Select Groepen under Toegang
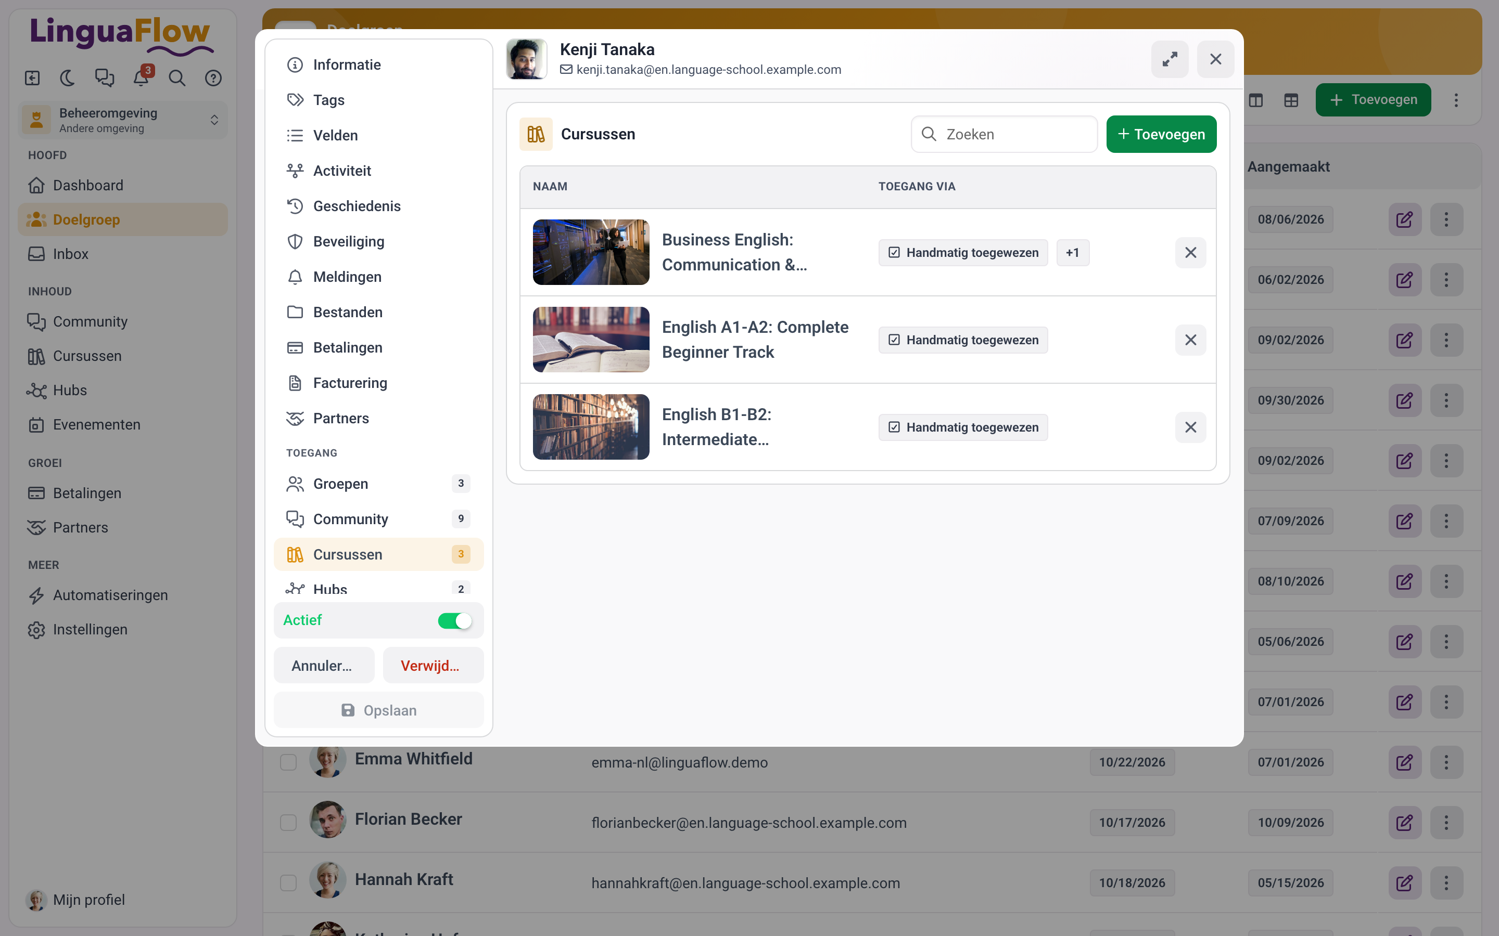Viewport: 1499px width, 936px height. [x=378, y=484]
